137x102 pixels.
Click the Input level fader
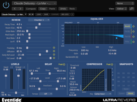[6, 76]
